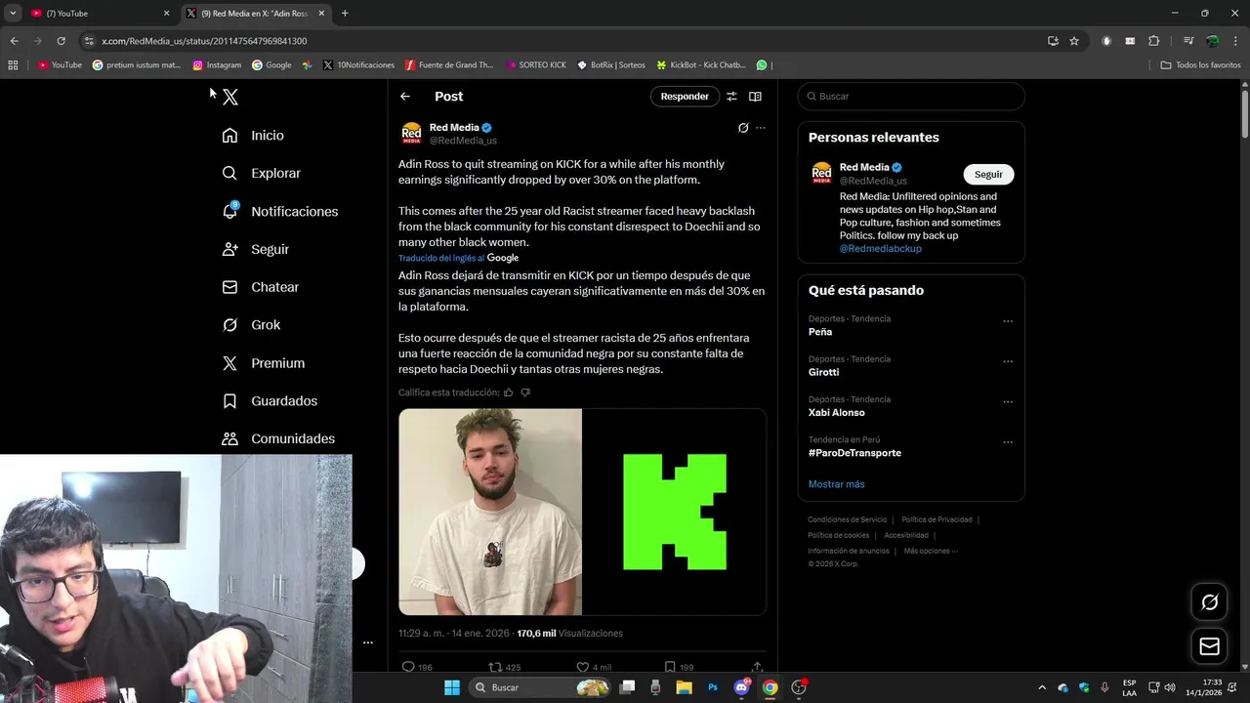Screen dimensions: 1250x703
Task: Open more options for #ParoDeTransporte trend
Action: click(x=1008, y=442)
